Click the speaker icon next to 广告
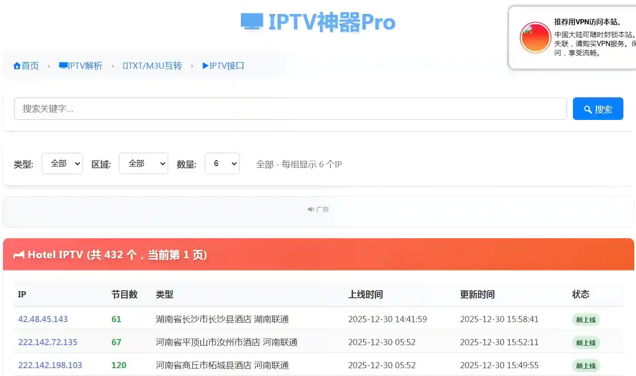636x376 pixels. pos(311,210)
